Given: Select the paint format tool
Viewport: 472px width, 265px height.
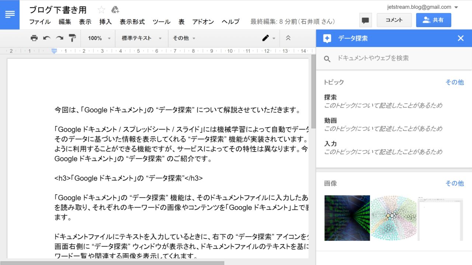Looking at the screenshot, I should tap(72, 38).
